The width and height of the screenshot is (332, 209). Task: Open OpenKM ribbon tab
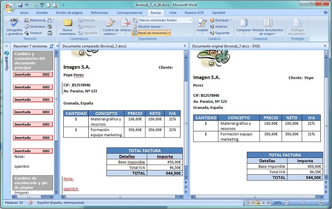[x=218, y=13]
